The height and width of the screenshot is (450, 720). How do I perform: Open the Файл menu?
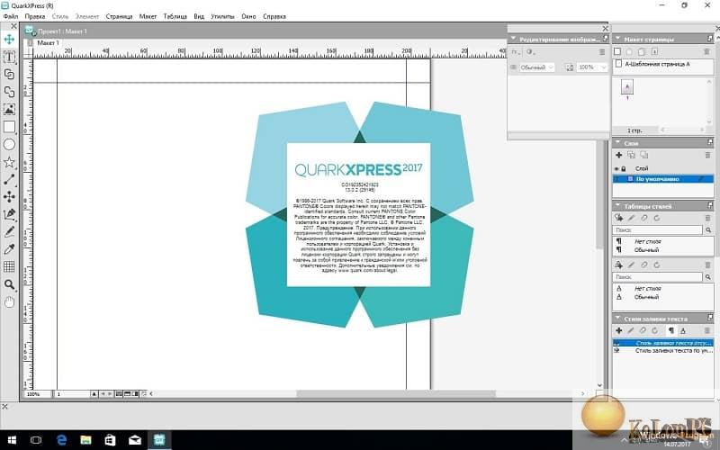click(x=11, y=16)
